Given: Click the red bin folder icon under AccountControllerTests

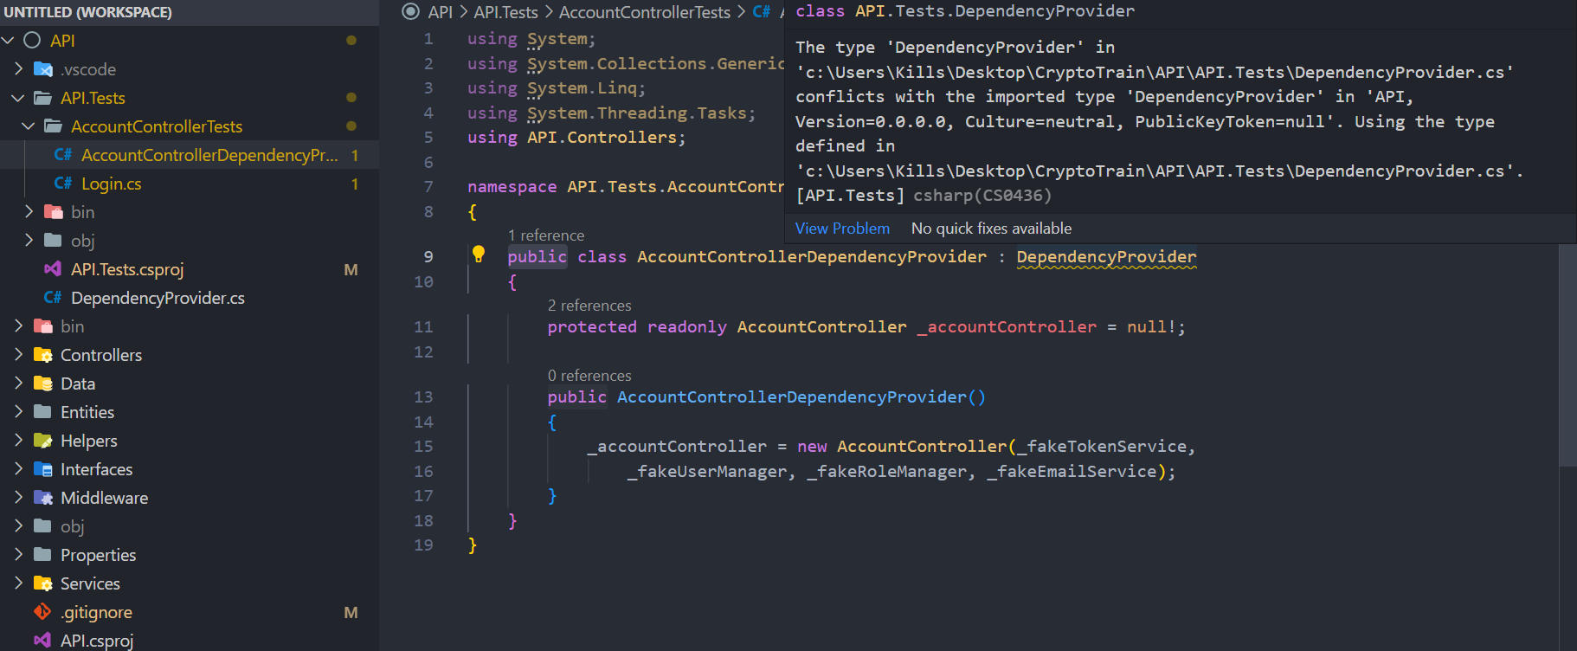Looking at the screenshot, I should coord(54,212).
